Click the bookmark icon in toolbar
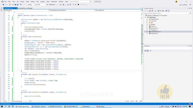193x108 pixels. point(78,5)
